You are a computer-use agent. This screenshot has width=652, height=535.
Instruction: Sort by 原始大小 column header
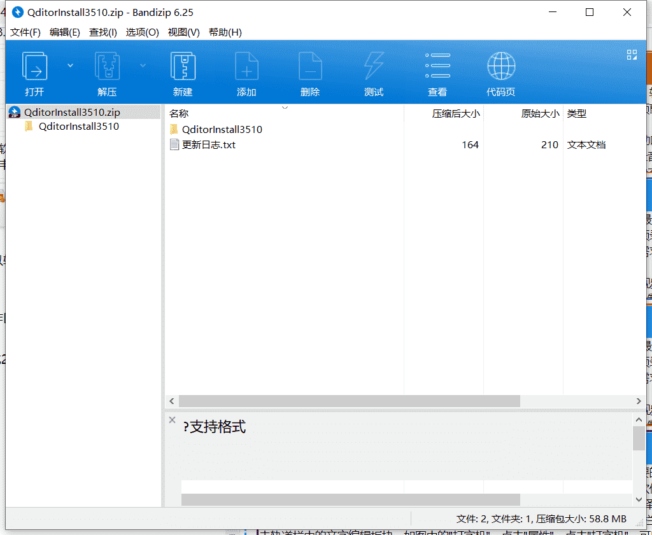(x=540, y=114)
